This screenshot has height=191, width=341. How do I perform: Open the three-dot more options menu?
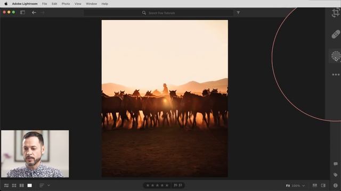click(x=336, y=74)
